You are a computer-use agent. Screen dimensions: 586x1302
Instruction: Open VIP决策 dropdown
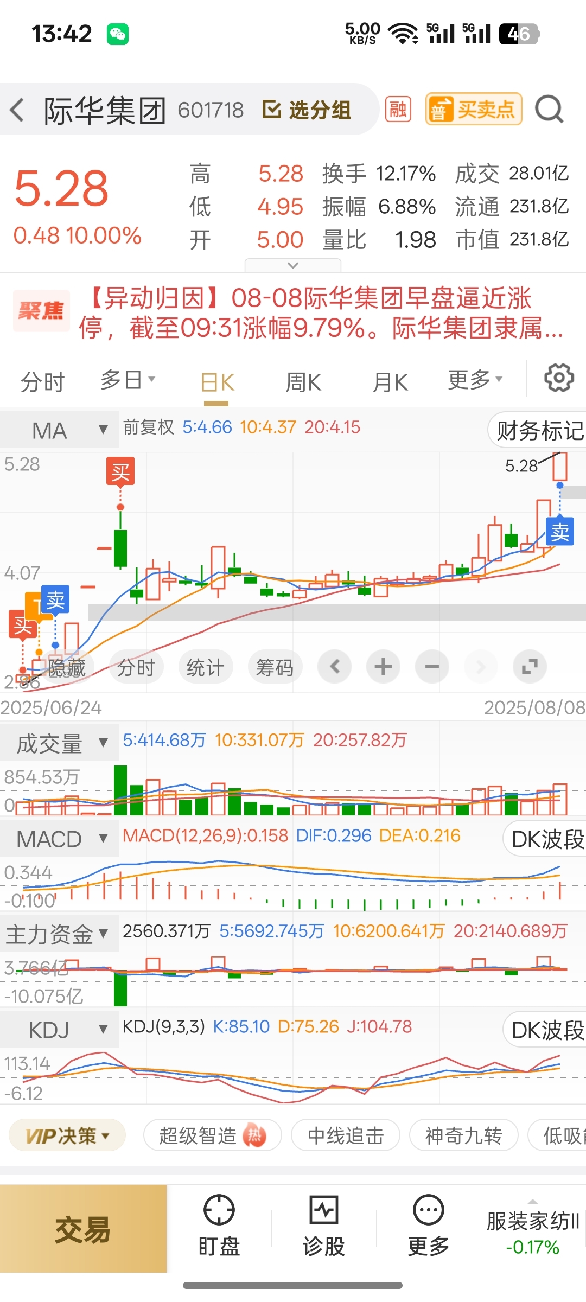tap(67, 1135)
